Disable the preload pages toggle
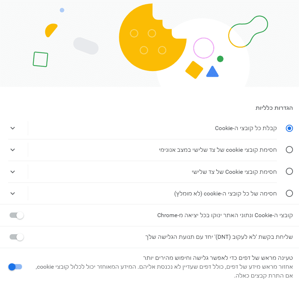 pyautogui.click(x=16, y=267)
